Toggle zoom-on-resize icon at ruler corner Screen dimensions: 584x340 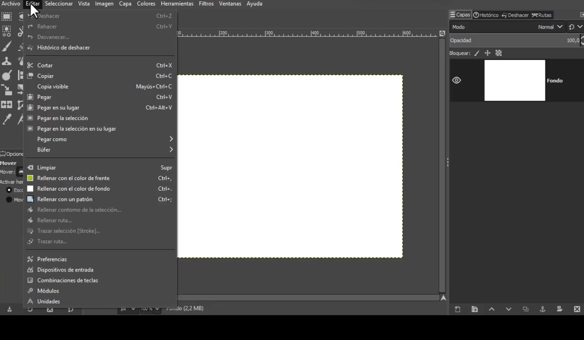point(442,33)
